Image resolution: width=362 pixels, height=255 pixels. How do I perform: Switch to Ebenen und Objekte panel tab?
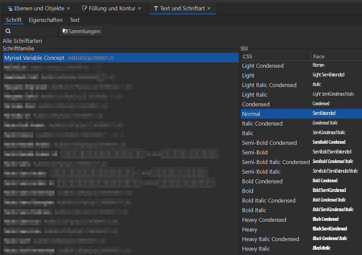tap(37, 8)
